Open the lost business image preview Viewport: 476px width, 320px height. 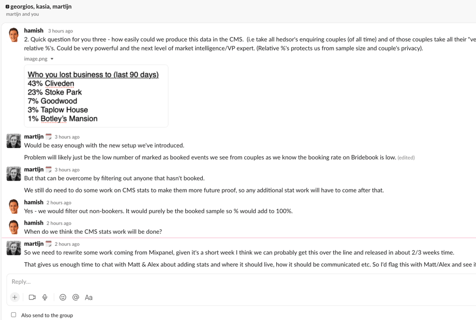click(96, 96)
